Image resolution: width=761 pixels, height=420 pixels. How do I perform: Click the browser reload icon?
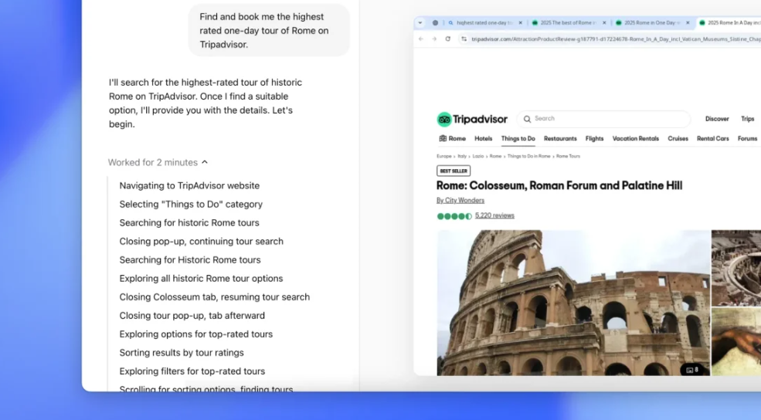pos(447,39)
